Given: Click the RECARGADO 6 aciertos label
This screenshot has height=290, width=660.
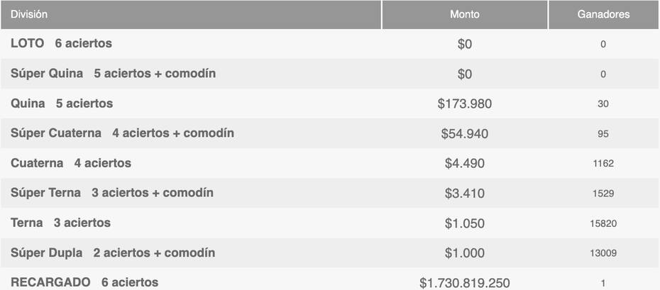Looking at the screenshot, I should click(84, 282).
